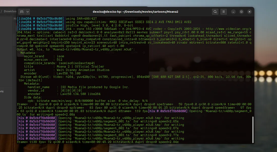This screenshot has width=277, height=152.
Task: Minimize the terminal window
Action: pos(233,12)
